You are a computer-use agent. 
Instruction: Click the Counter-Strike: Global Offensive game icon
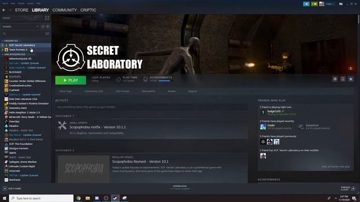(6, 81)
